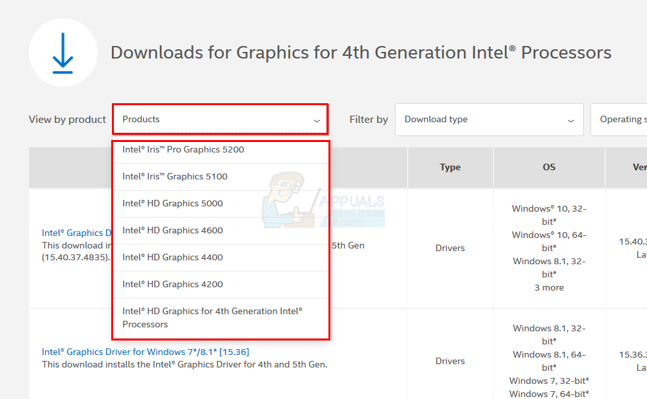
Task: Open Intel Graphics Driver for Windows 7/8.1 link
Action: (145, 352)
